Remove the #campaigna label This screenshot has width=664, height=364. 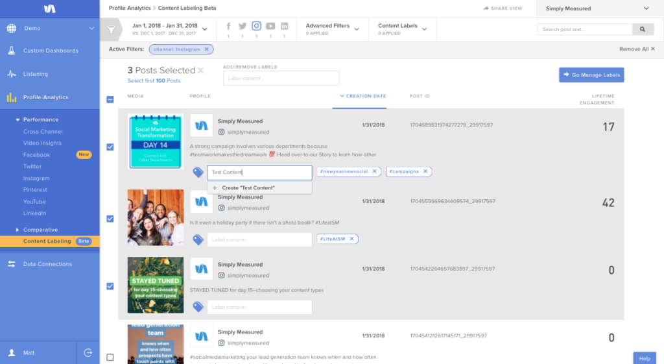[425, 171]
